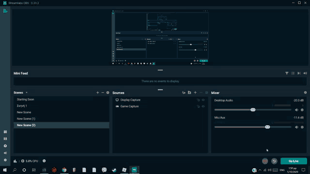Toggle visibility eye of Game Capture
This screenshot has width=310, height=174.
[203, 106]
